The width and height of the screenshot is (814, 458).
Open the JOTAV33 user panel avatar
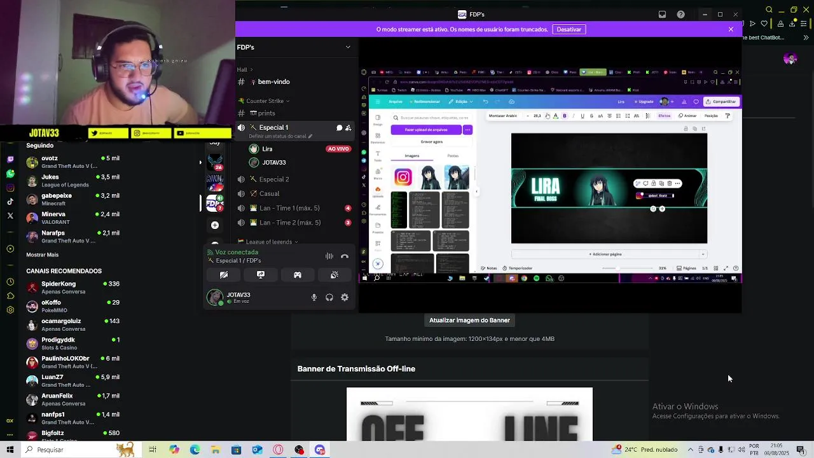click(x=216, y=297)
